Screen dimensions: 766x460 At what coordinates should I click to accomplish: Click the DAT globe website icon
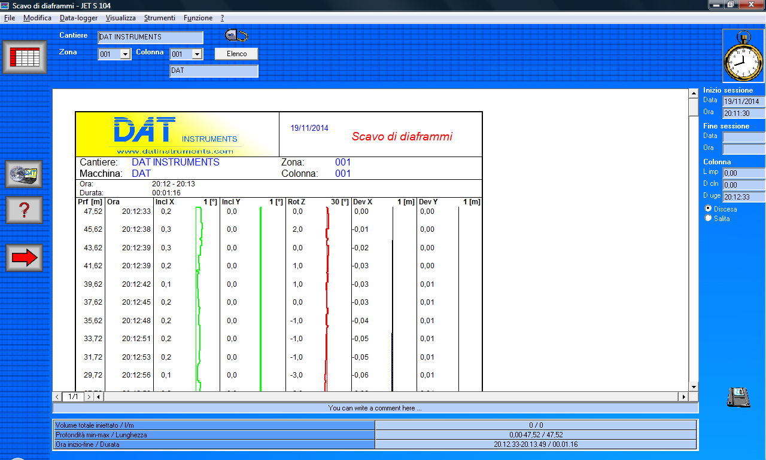click(x=24, y=174)
